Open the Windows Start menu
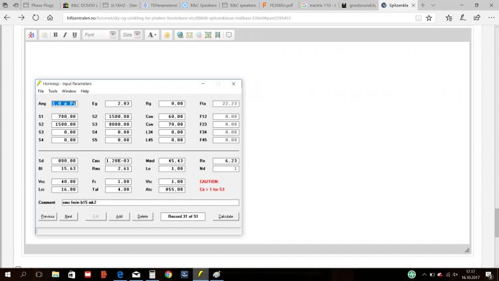The height and width of the screenshot is (281, 499). point(7,274)
